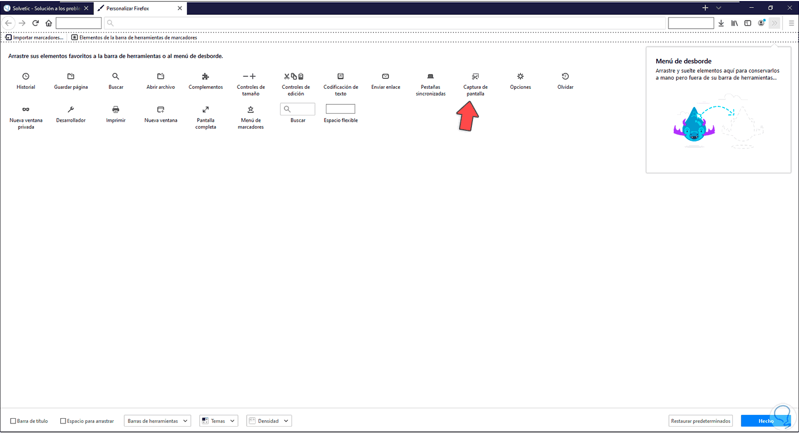Image resolution: width=799 pixels, height=433 pixels.
Task: Click the Pantalla completa icon
Action: click(x=206, y=109)
